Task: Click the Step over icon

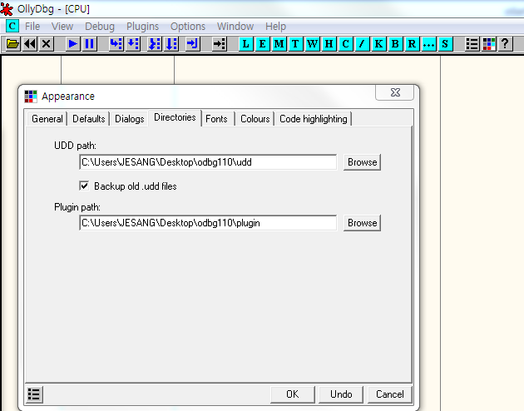Action: (x=133, y=44)
